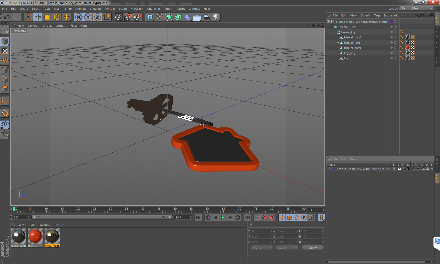Toggle Y axis lock
Screen dimensions: 440x264
[88, 17]
